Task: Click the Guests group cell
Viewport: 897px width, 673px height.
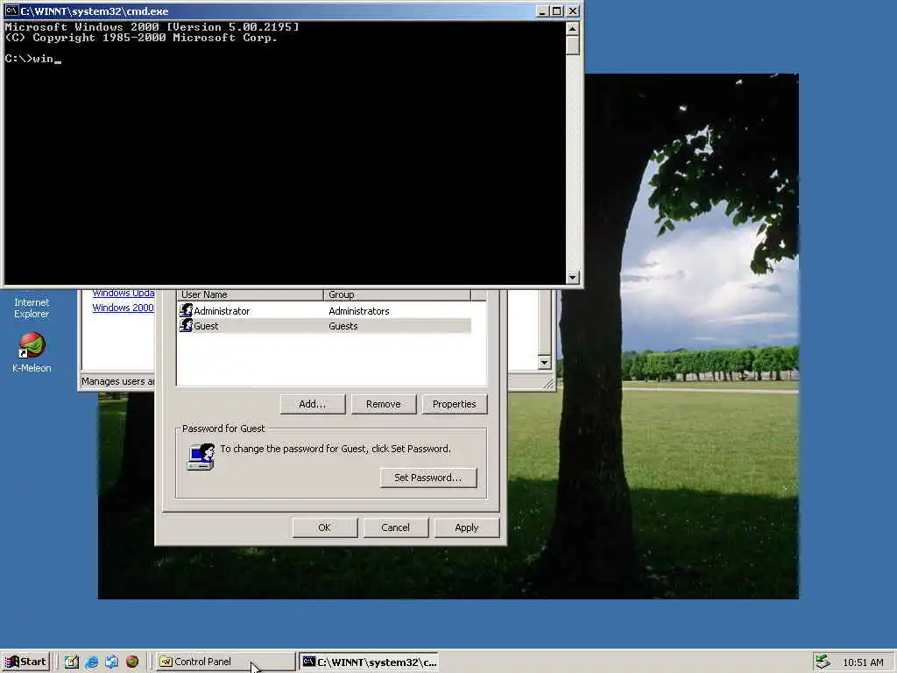Action: 343,326
